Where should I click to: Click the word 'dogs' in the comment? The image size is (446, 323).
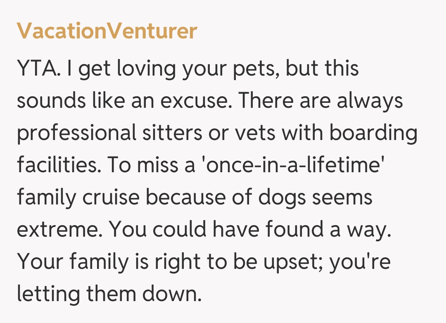click(283, 197)
